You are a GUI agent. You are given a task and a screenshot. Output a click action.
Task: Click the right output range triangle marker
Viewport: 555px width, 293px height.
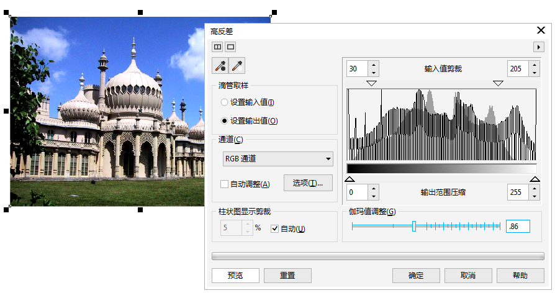(x=535, y=179)
